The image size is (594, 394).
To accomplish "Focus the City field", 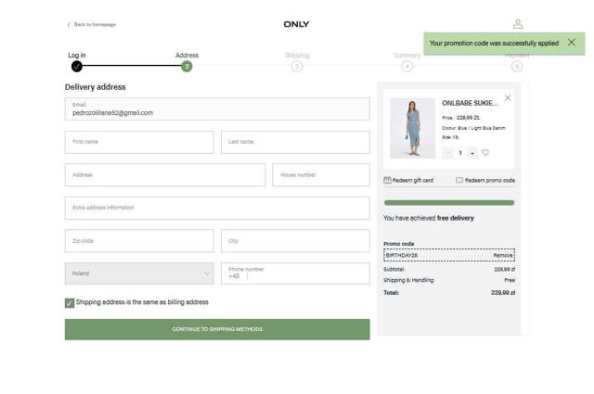I will tap(295, 241).
